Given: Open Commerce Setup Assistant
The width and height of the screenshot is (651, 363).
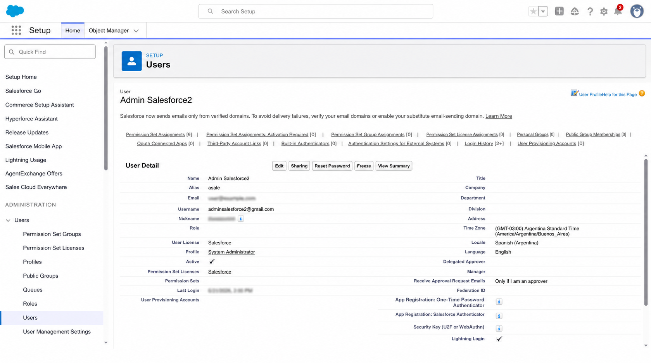Looking at the screenshot, I should click(40, 105).
